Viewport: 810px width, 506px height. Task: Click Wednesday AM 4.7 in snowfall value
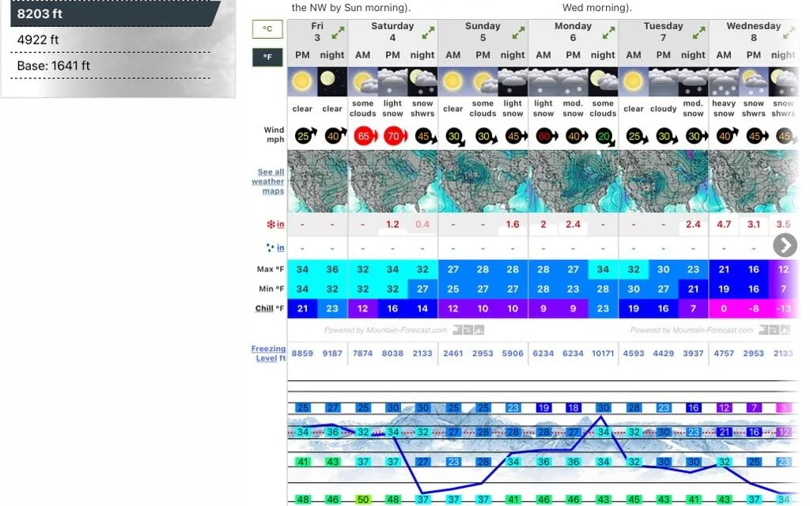point(724,224)
